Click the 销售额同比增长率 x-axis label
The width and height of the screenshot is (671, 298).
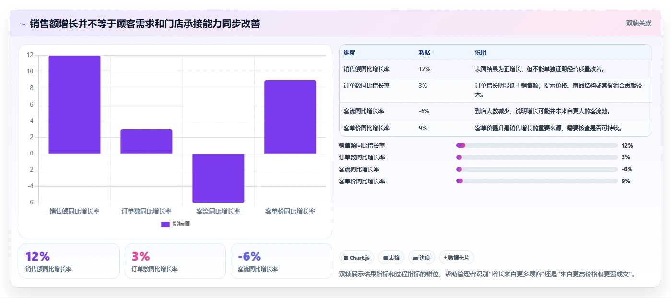tap(74, 211)
